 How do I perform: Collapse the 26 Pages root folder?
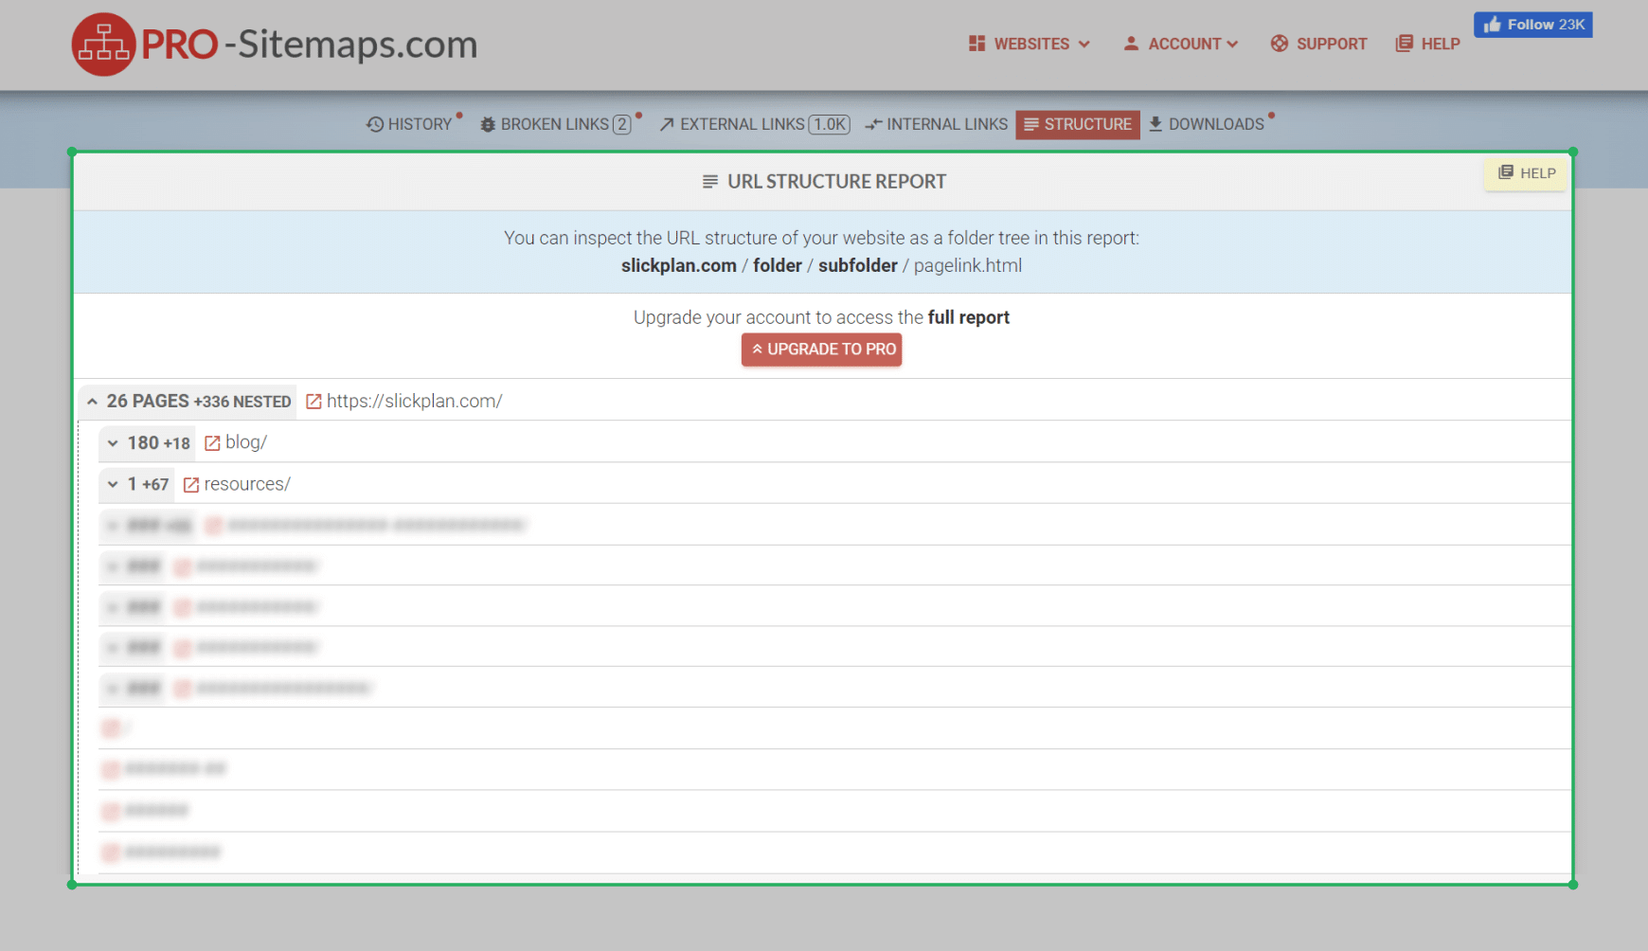93,402
